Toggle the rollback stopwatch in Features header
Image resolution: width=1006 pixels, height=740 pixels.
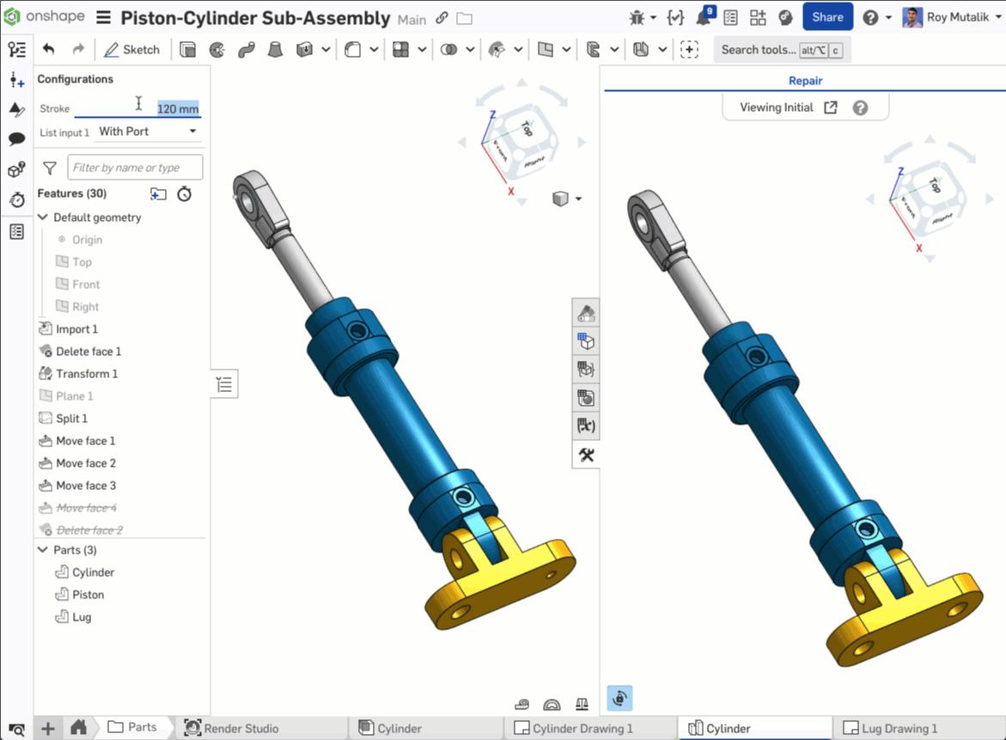pos(185,194)
